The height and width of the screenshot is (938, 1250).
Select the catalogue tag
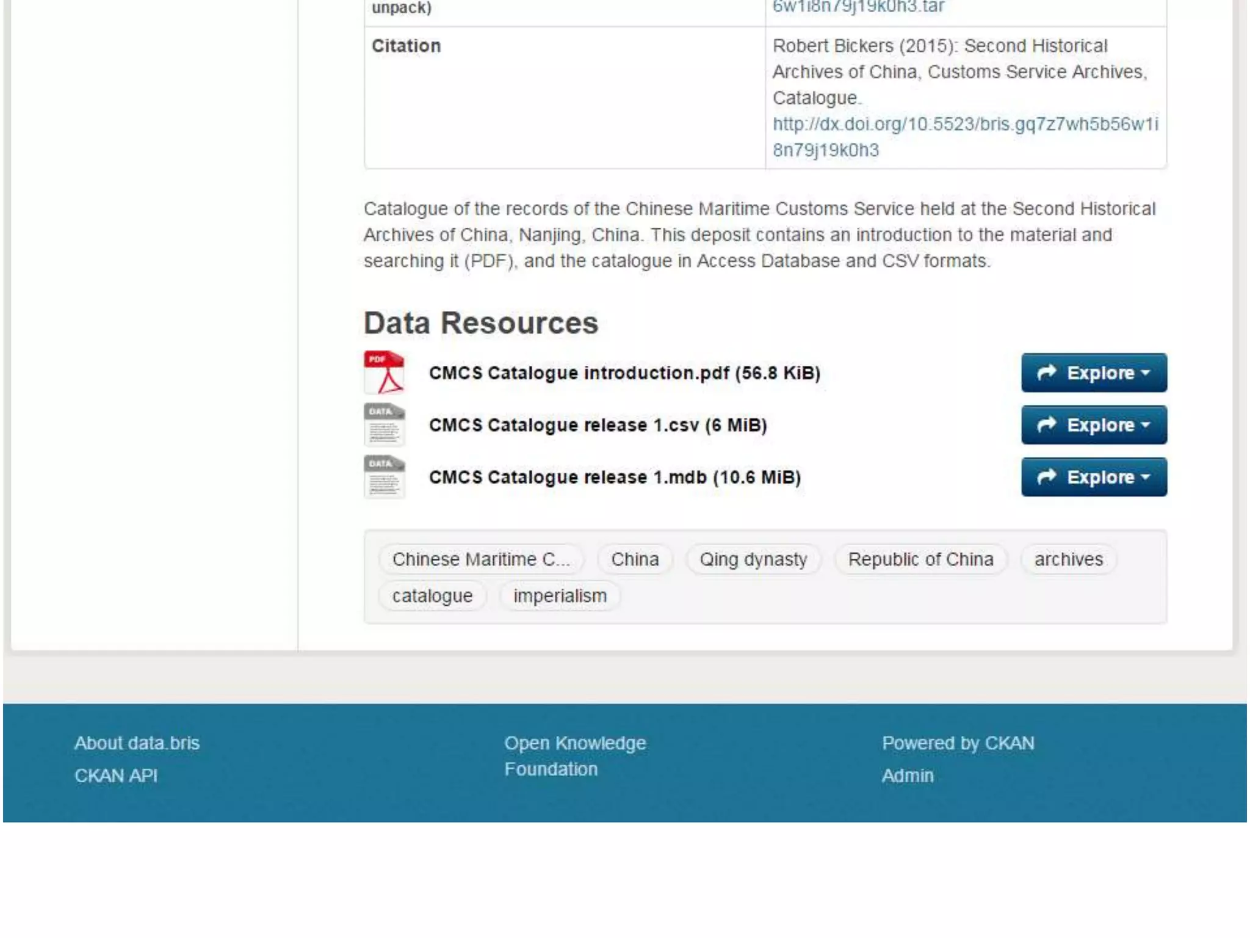432,596
